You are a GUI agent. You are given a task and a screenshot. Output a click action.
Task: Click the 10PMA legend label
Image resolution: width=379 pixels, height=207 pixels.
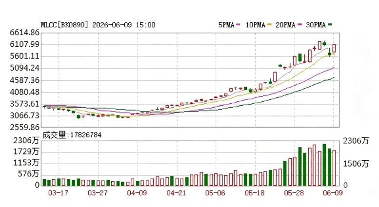click(x=255, y=25)
